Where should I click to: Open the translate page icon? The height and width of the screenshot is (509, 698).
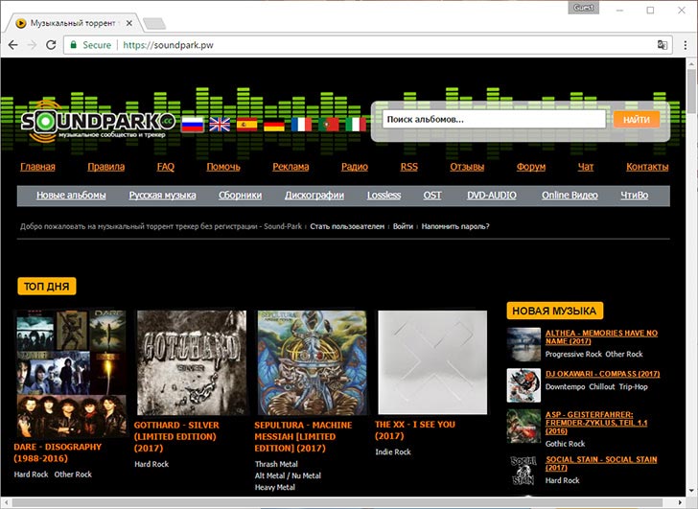[662, 45]
